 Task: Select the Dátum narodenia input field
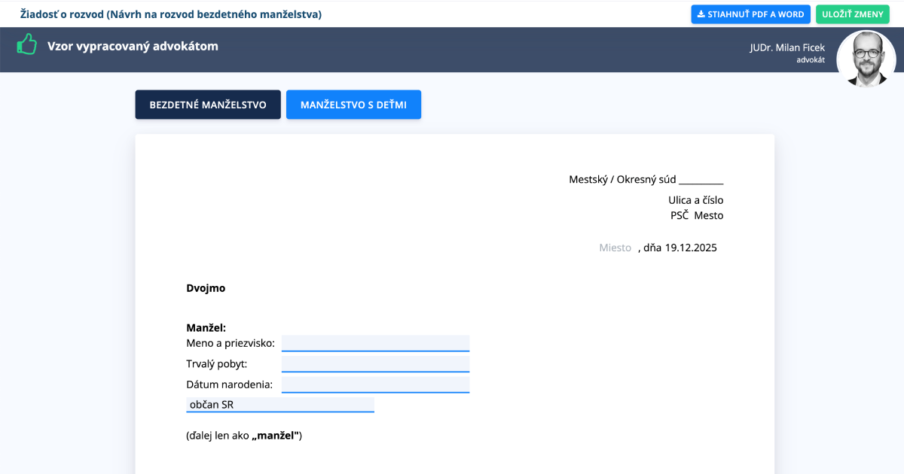click(375, 384)
